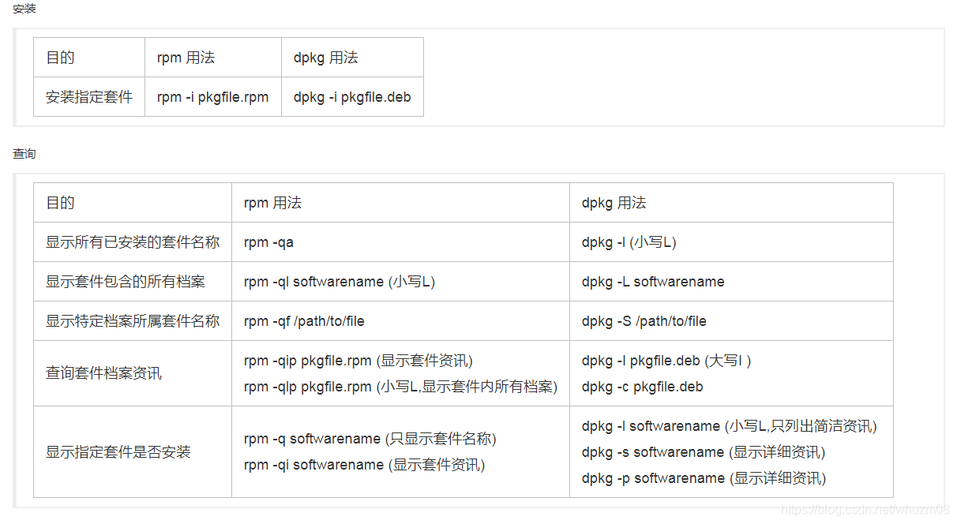Select the 安装指定套件 table cell
The image size is (957, 524).
tap(88, 96)
